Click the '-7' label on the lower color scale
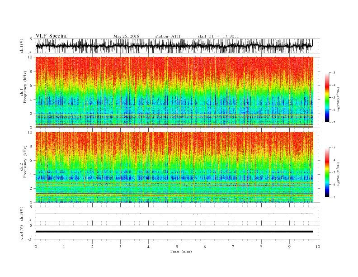Image resolution: width=358 pixels, height=277 pixels. 333,197
